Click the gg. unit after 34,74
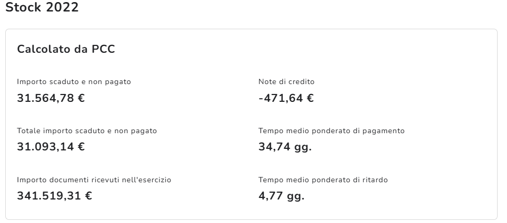Viewport: 507px width, 223px height. [x=303, y=147]
